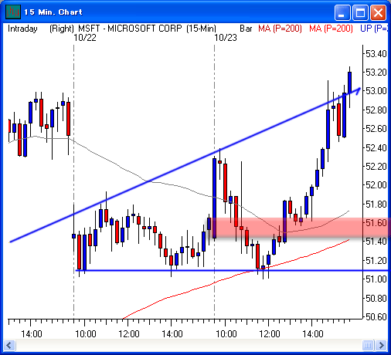The height and width of the screenshot is (355, 391).
Task: Click the '10/22' date marker
Action: (x=85, y=38)
